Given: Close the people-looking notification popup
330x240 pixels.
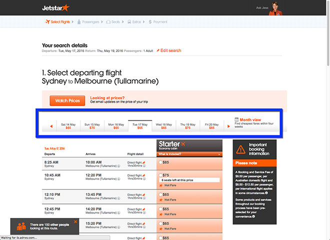Looking at the screenshot, I should (75, 221).
